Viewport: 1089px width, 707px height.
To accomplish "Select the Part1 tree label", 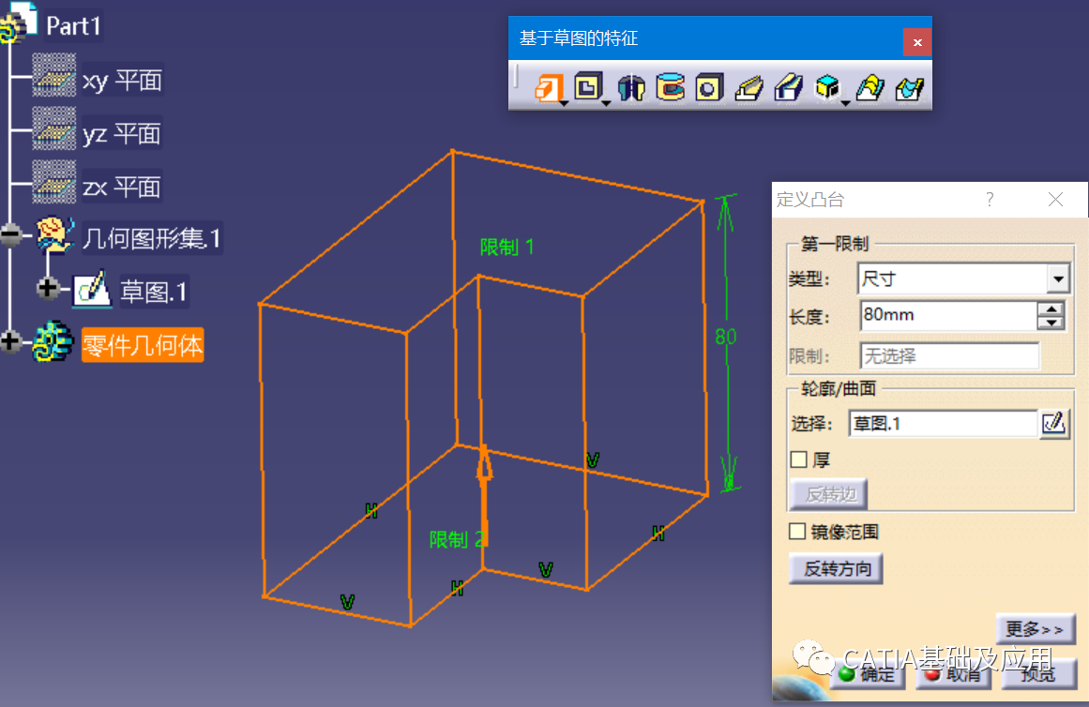I will click(73, 26).
